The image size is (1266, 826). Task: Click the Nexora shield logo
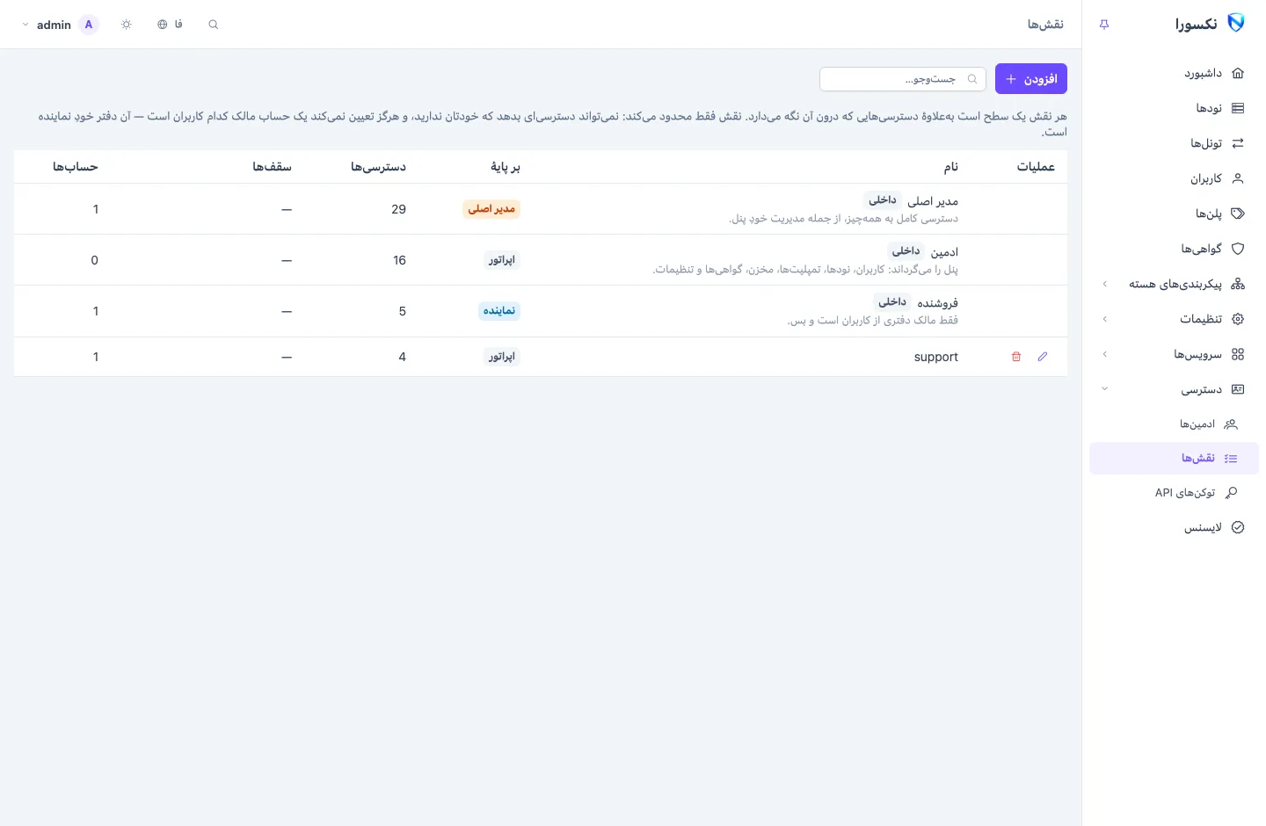[x=1235, y=23]
